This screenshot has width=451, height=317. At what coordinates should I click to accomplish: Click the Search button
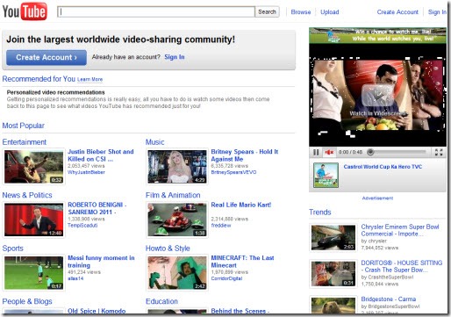click(x=267, y=11)
